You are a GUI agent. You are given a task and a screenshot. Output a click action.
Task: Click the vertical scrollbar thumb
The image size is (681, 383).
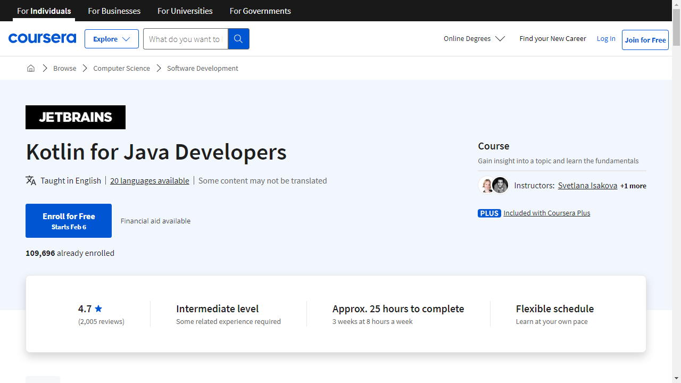point(676,27)
